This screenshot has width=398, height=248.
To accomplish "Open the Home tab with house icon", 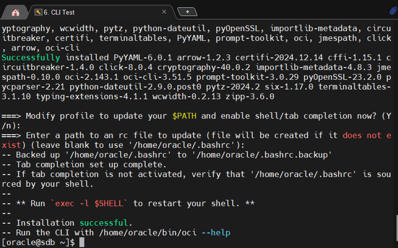I will 15,12.
